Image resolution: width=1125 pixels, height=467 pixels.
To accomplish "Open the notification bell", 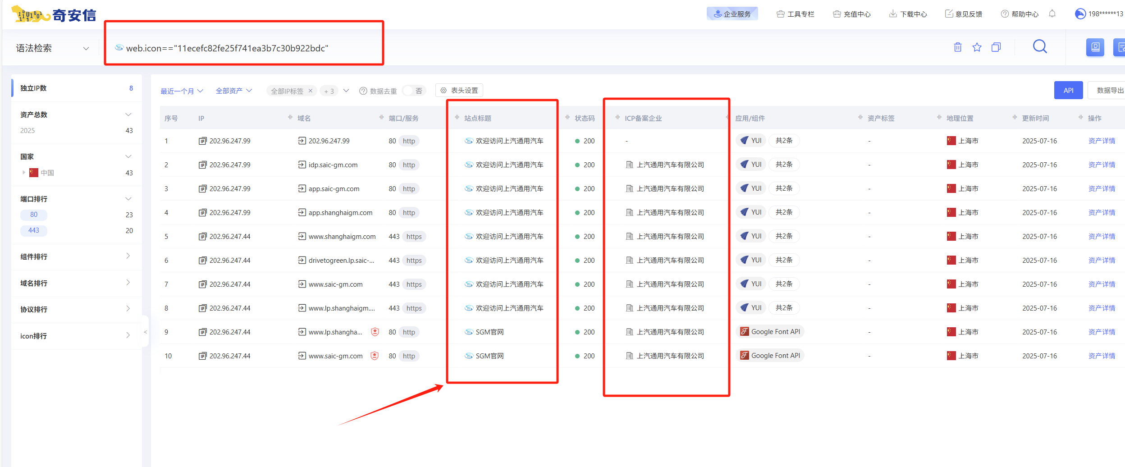I will [1052, 14].
